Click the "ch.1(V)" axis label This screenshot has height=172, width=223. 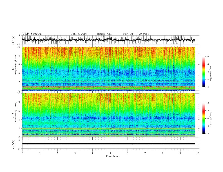14,40
